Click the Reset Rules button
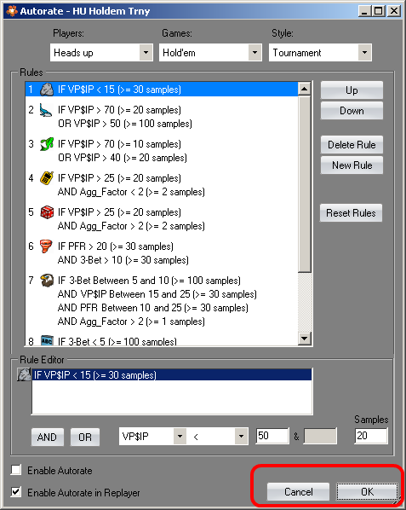The image size is (406, 510). coord(351,213)
